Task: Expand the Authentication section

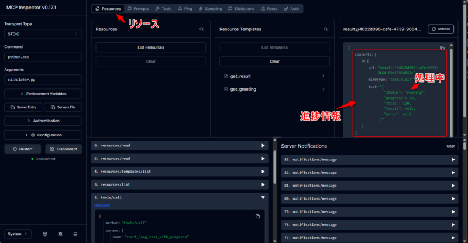Action: (43, 121)
